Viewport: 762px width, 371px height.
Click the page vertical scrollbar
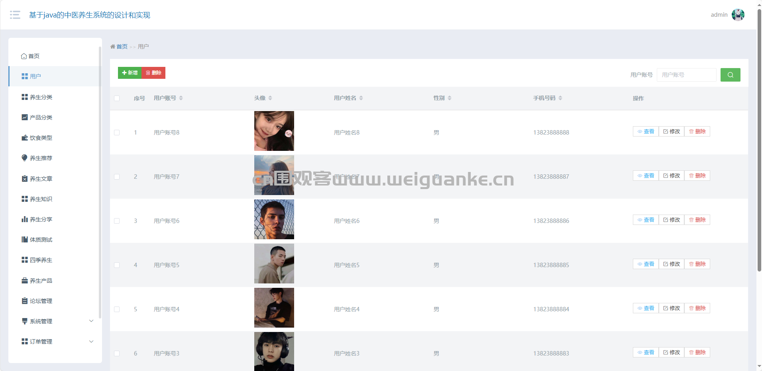pos(759,139)
